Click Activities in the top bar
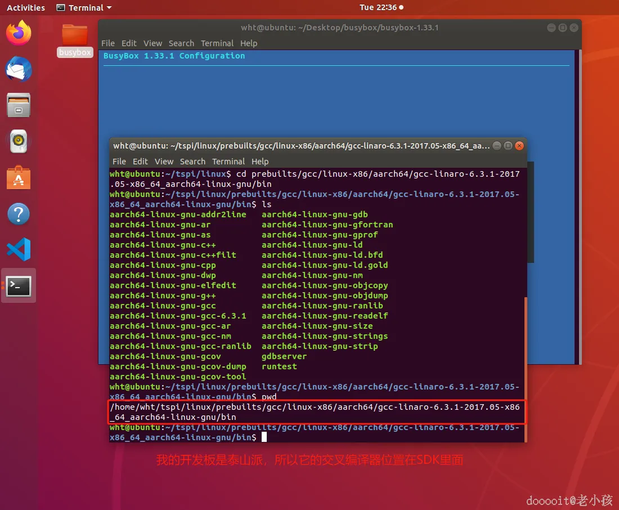Screen dimensions: 619x510 point(26,7)
